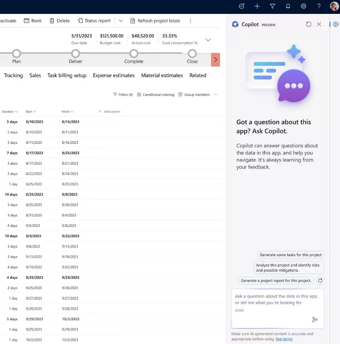The height and width of the screenshot is (344, 340).
Task: Open the Status report dropdown arrow
Action: (121, 21)
